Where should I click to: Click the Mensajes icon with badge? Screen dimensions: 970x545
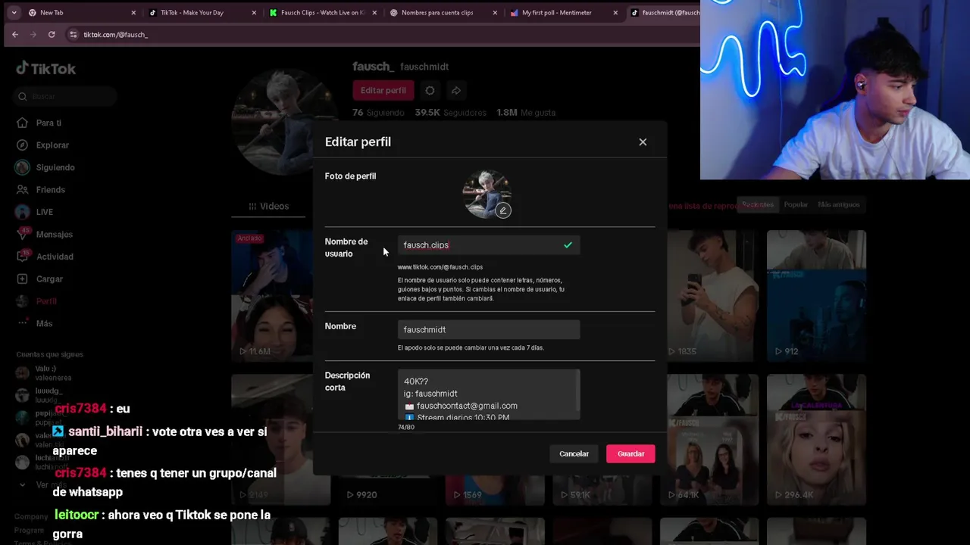tap(22, 234)
